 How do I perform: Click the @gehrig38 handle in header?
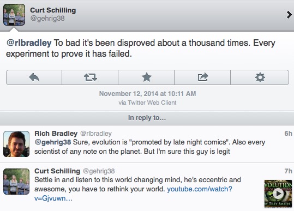point(47,19)
